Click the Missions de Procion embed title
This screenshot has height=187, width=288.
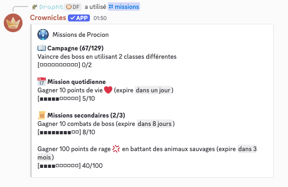[x=81, y=35]
